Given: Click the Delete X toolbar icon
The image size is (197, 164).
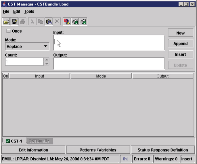Looking at the screenshot, I should pyautogui.click(x=57, y=22).
